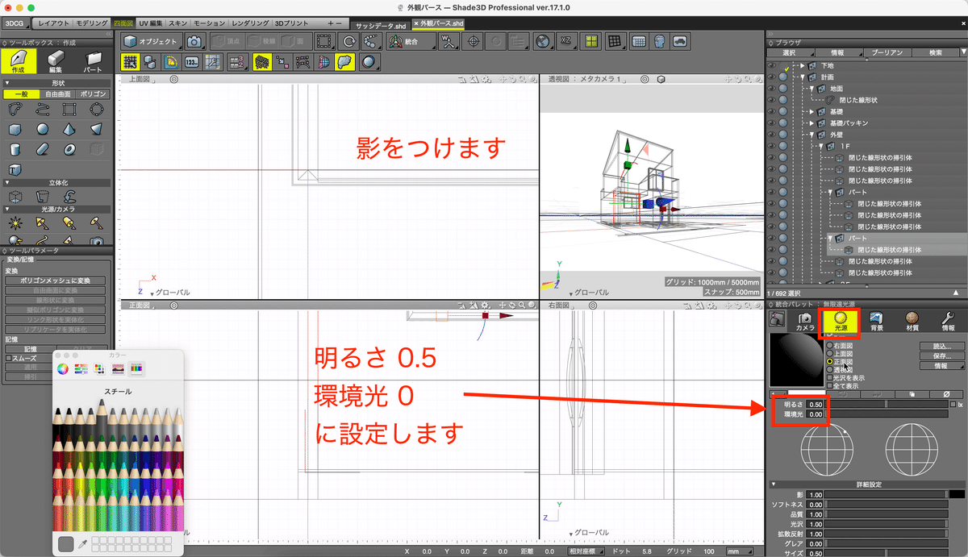Enable the 全て表示 checkbox
This screenshot has width=968, height=557.
(829, 385)
